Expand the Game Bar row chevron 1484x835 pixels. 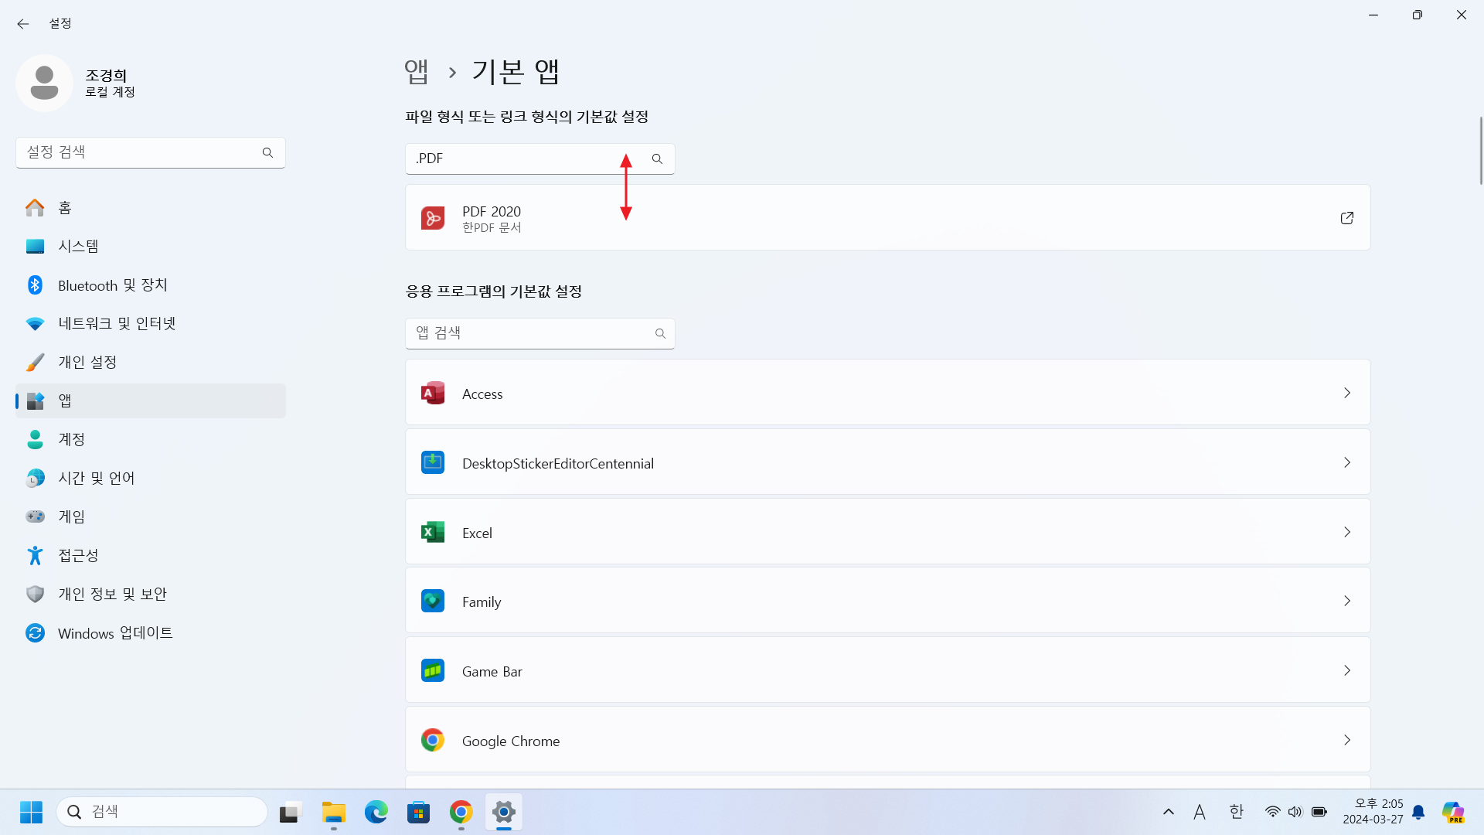tap(1347, 670)
